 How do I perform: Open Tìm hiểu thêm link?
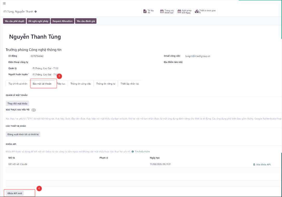click(142, 152)
